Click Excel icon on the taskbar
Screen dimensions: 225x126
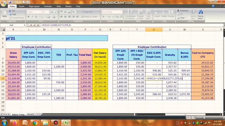[x=66, y=123]
